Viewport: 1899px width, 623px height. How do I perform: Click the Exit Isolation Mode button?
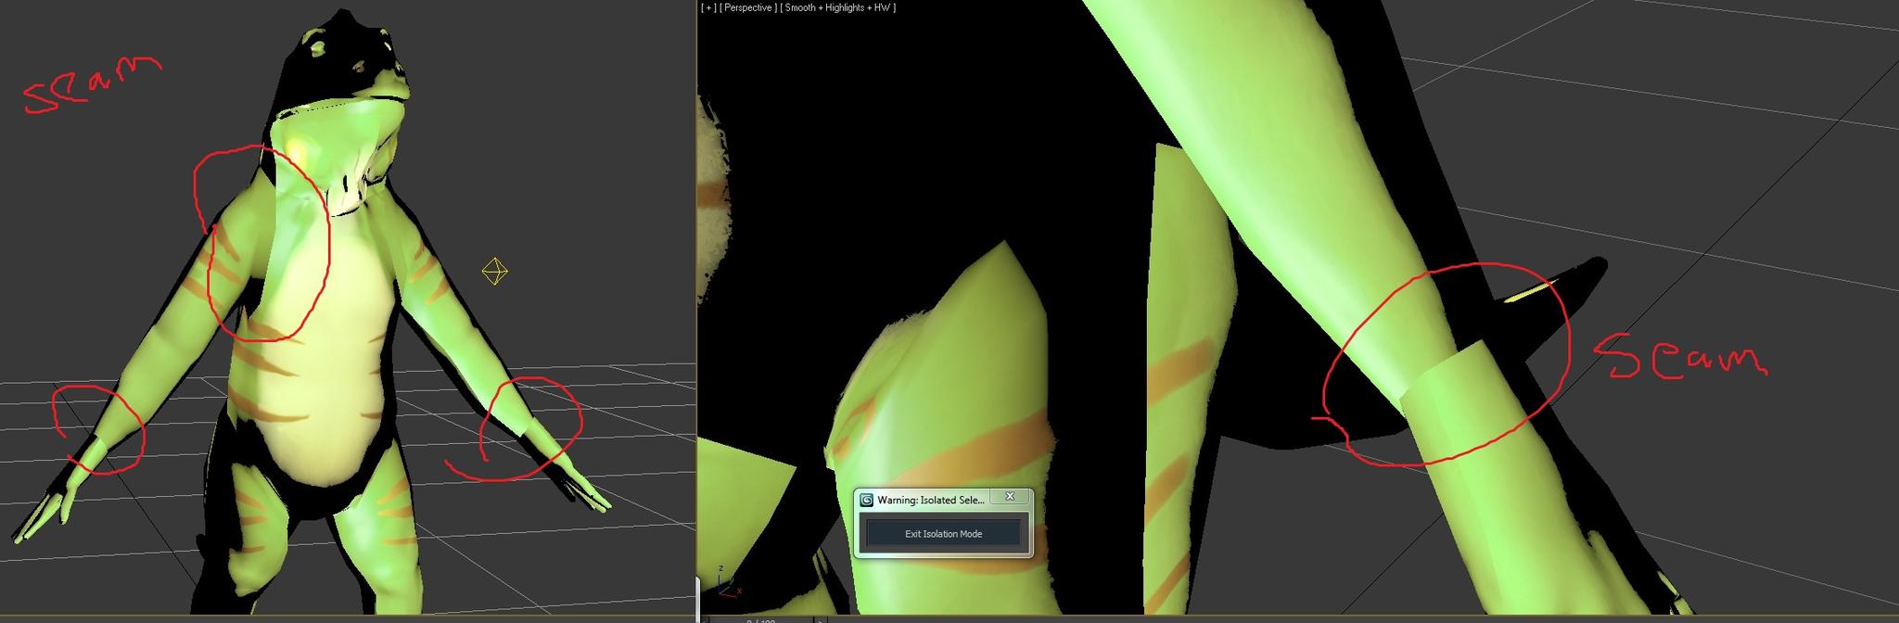(943, 533)
